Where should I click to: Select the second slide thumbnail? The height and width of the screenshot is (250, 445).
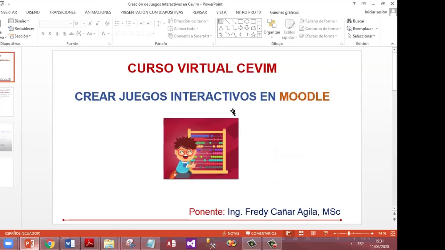coord(7,102)
